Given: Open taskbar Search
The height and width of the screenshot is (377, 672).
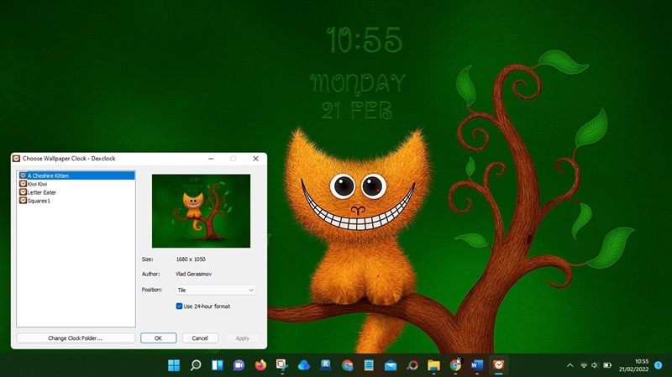Looking at the screenshot, I should (196, 365).
